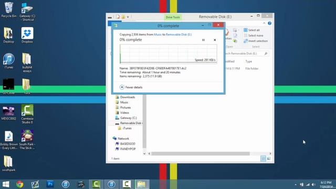Open the Music source folder link
336x189 pixels.
157,34
